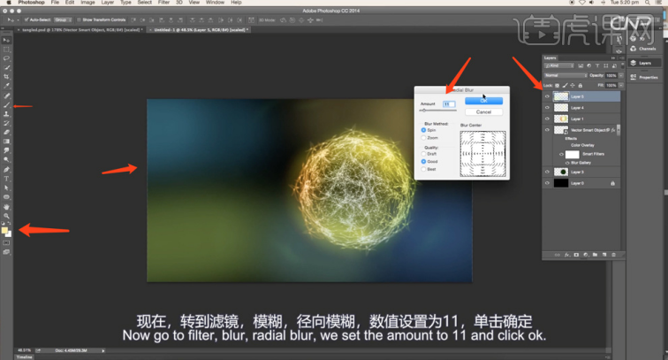This screenshot has width=668, height=360.
Task: Select the Move tool in the toolbox
Action: [6, 40]
